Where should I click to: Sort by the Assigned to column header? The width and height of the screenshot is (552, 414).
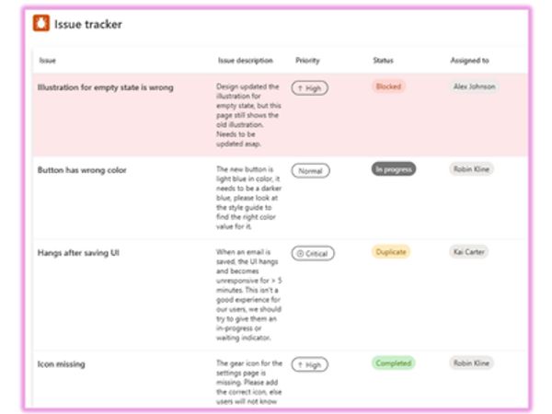coord(470,61)
